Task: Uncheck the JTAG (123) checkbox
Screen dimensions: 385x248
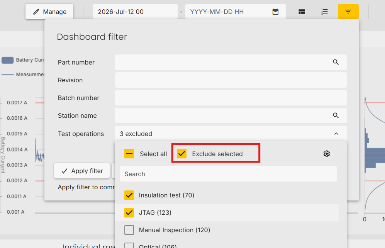Action: coord(129,212)
